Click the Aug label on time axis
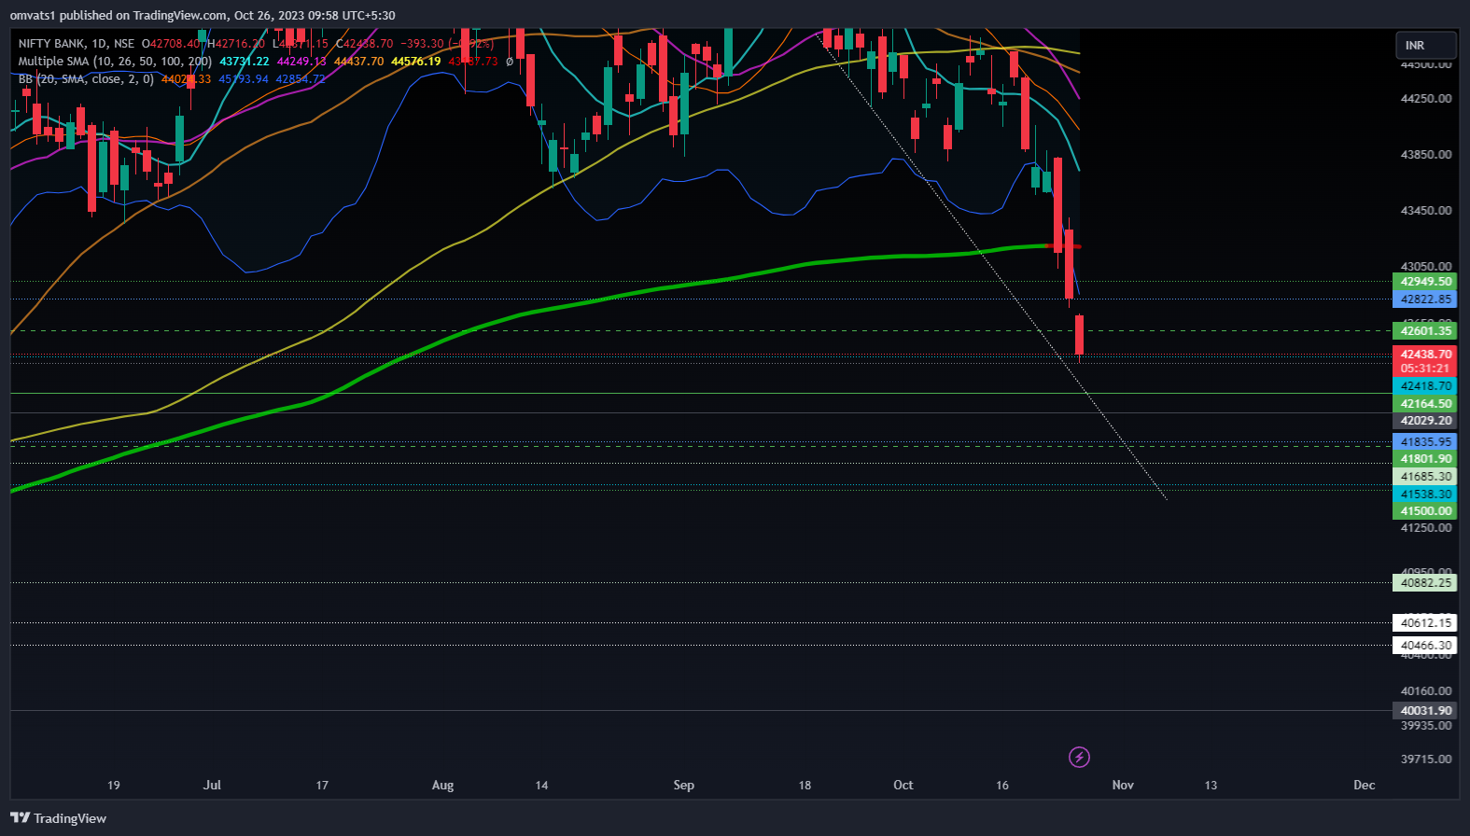 442,785
